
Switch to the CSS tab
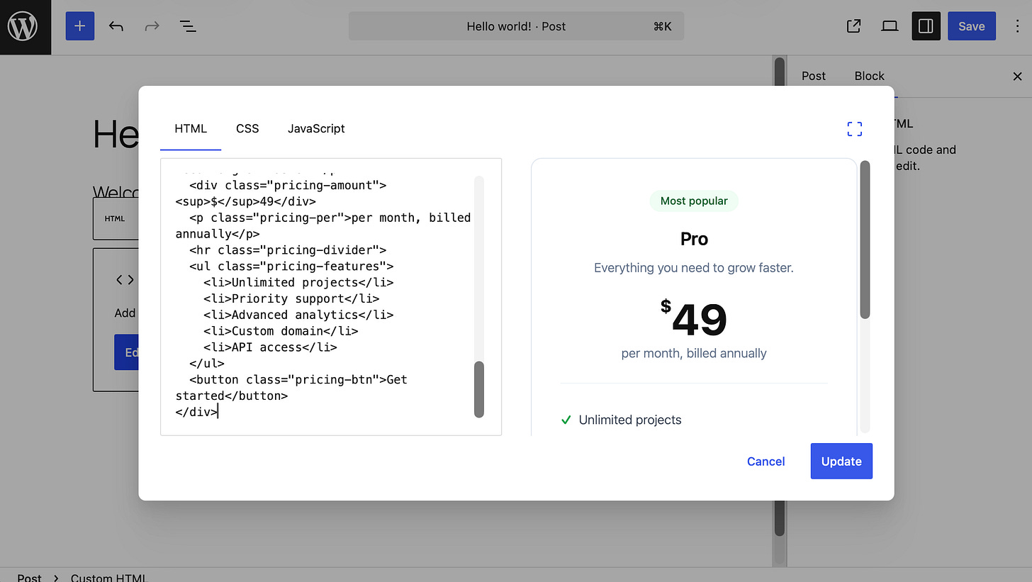[x=247, y=128]
